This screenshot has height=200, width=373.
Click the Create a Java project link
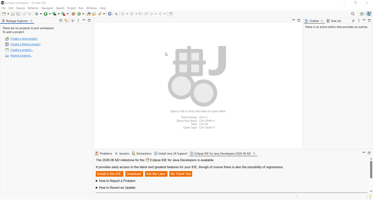click(x=24, y=39)
